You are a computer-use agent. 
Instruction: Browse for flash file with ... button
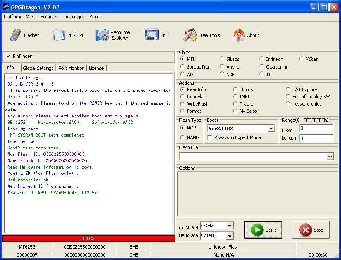330,156
